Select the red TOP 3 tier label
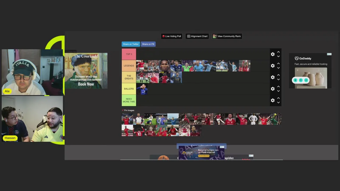The width and height of the screenshot is (340, 191). click(x=129, y=54)
